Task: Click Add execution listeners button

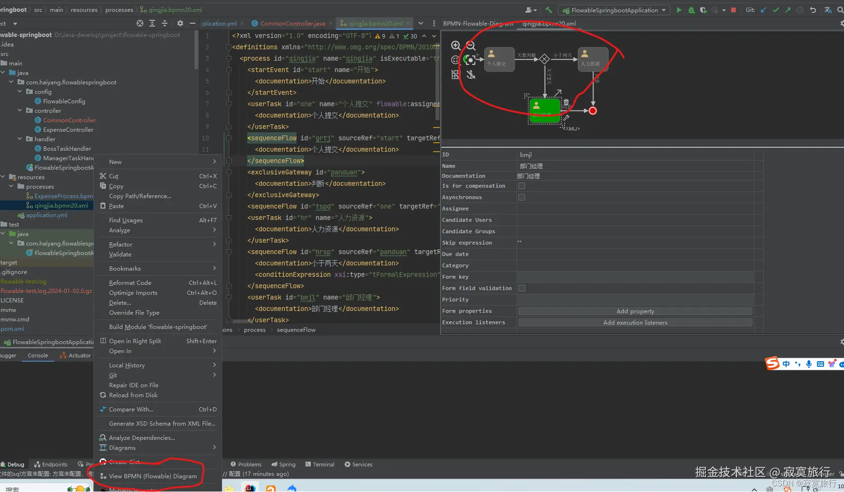Action: point(635,323)
